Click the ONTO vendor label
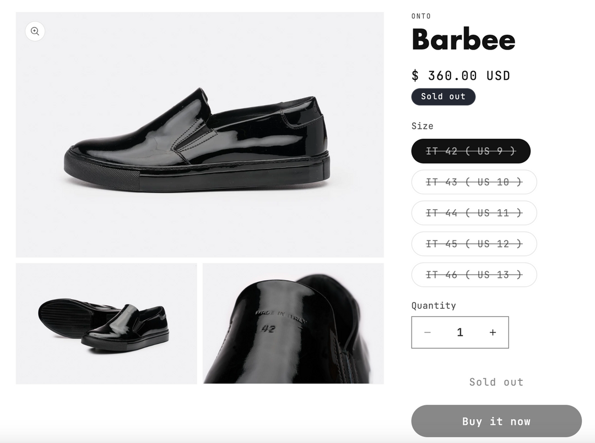The height and width of the screenshot is (443, 595). pyautogui.click(x=421, y=16)
